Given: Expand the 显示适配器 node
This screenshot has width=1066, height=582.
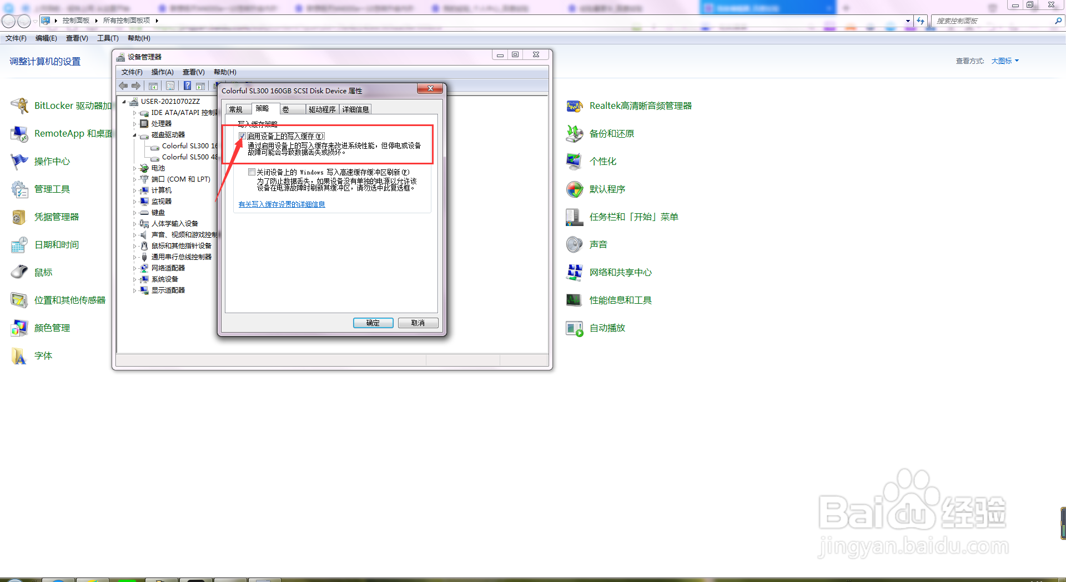Looking at the screenshot, I should 135,290.
